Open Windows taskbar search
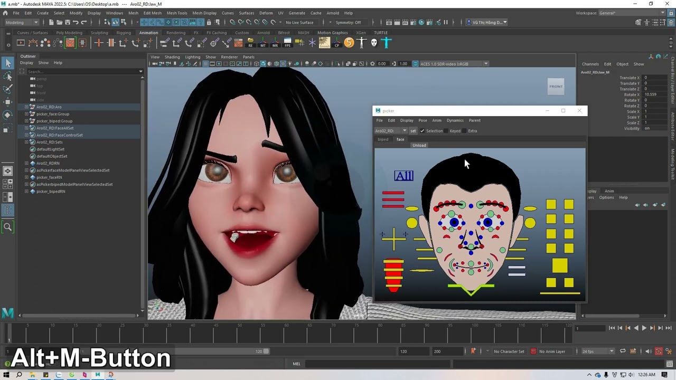Viewport: 676px width, 380px height. pyautogui.click(x=19, y=375)
